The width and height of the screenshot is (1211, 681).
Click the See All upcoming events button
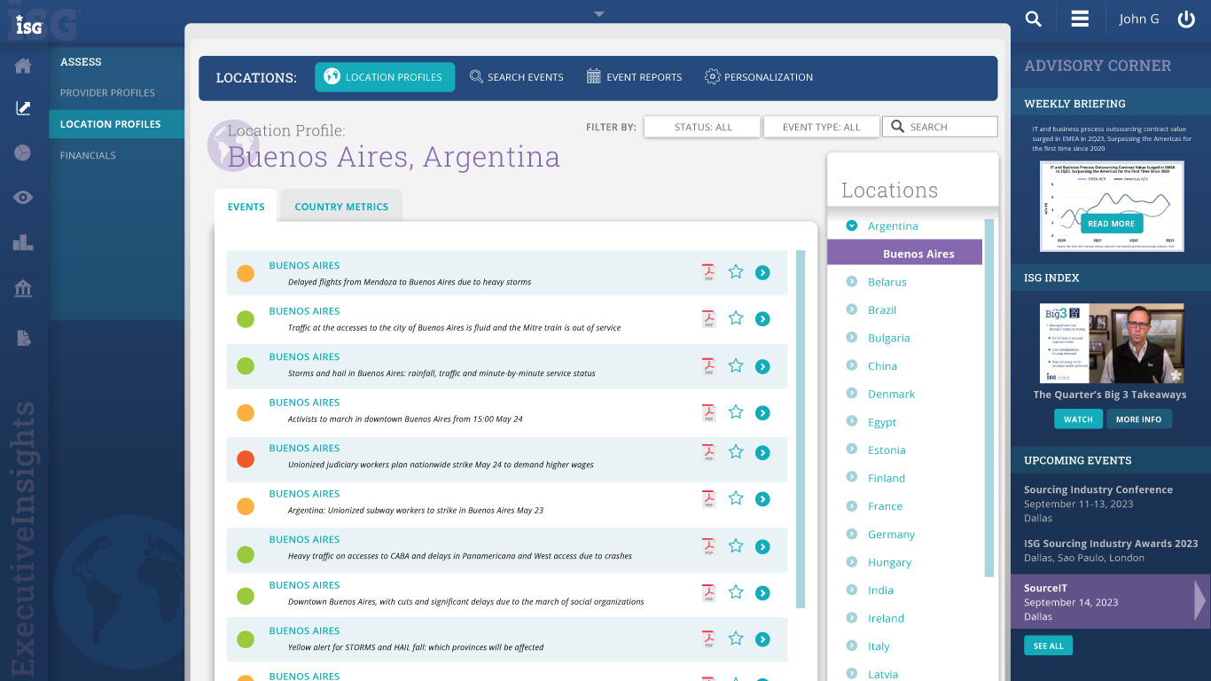[x=1048, y=646]
